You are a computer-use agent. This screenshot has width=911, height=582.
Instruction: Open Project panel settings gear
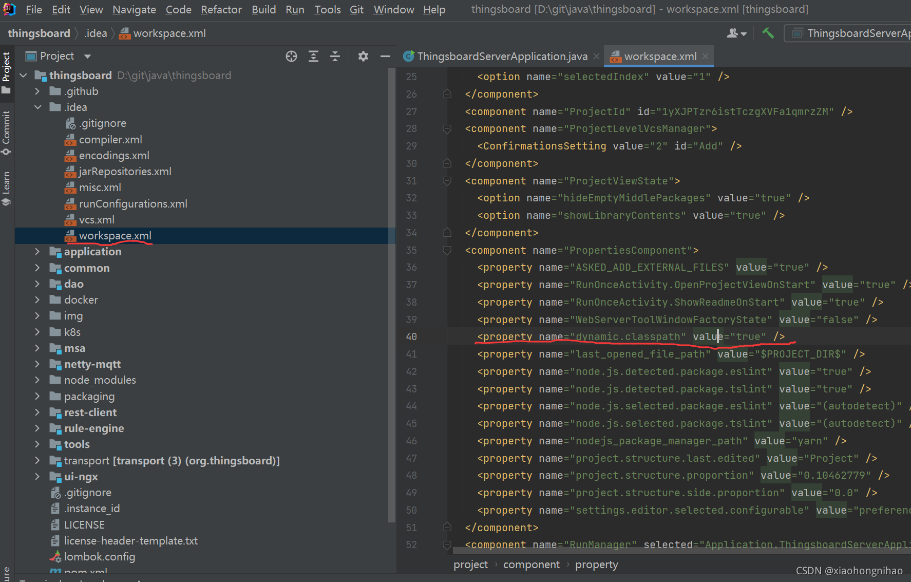(363, 57)
